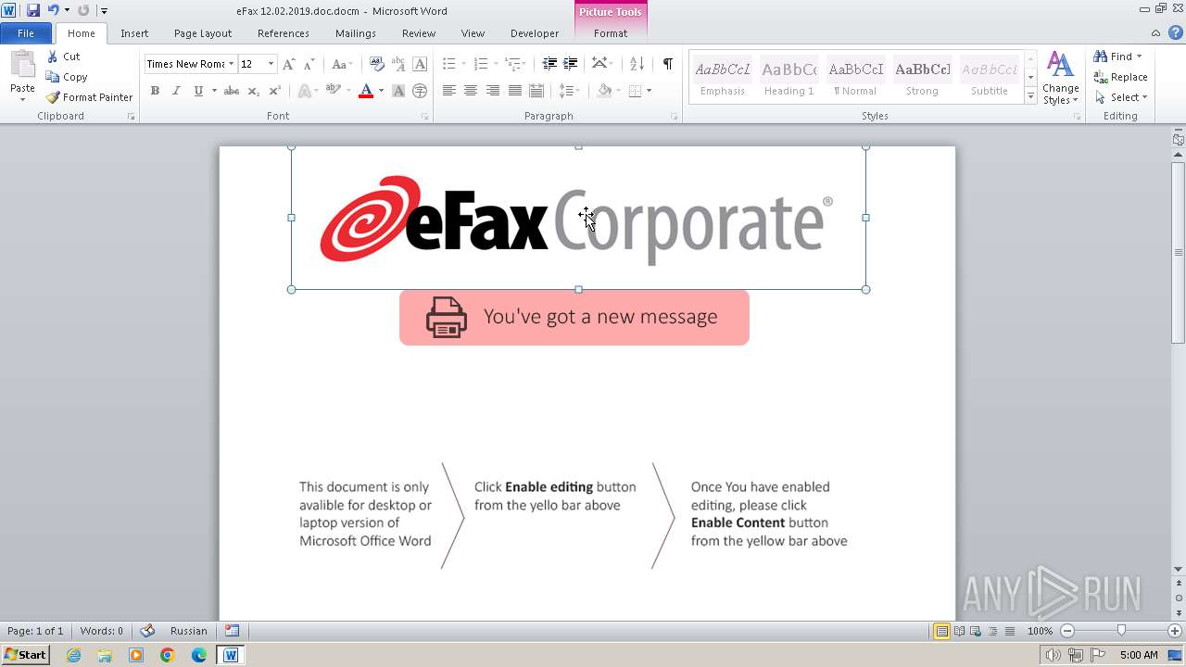Toggle underline formatting

pos(197,91)
